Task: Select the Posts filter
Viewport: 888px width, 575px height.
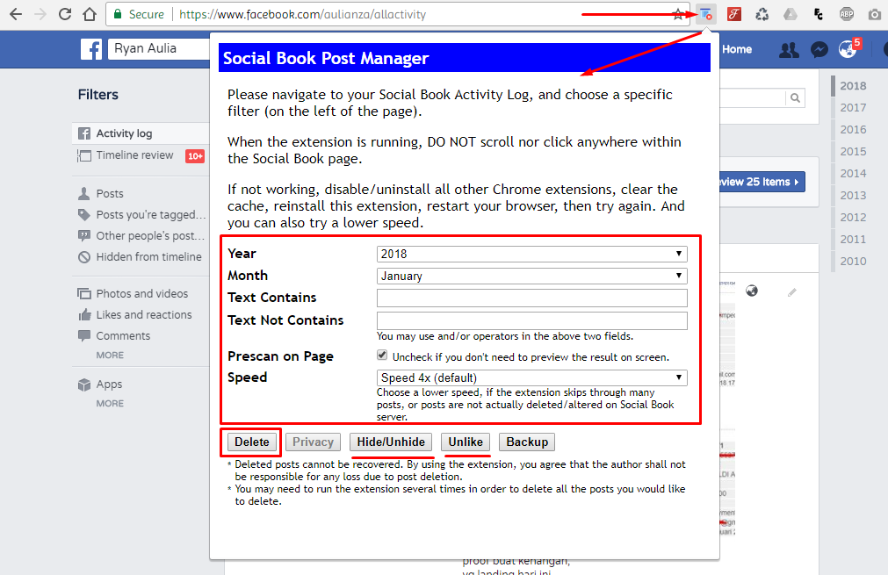Action: tap(109, 193)
